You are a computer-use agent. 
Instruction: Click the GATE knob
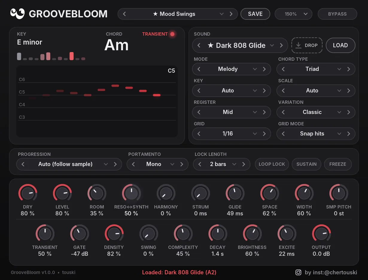(80, 234)
